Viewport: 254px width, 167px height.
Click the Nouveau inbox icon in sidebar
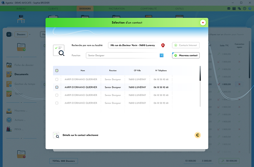tap(9, 111)
